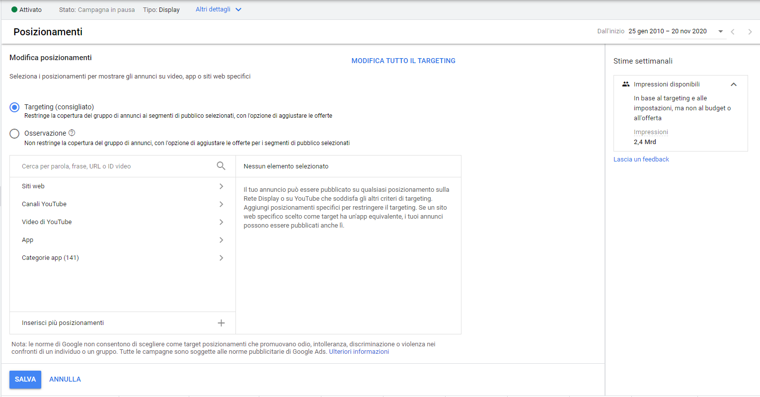Open the Lascia un feedback link
Viewport: 760px width, 397px height.
641,159
